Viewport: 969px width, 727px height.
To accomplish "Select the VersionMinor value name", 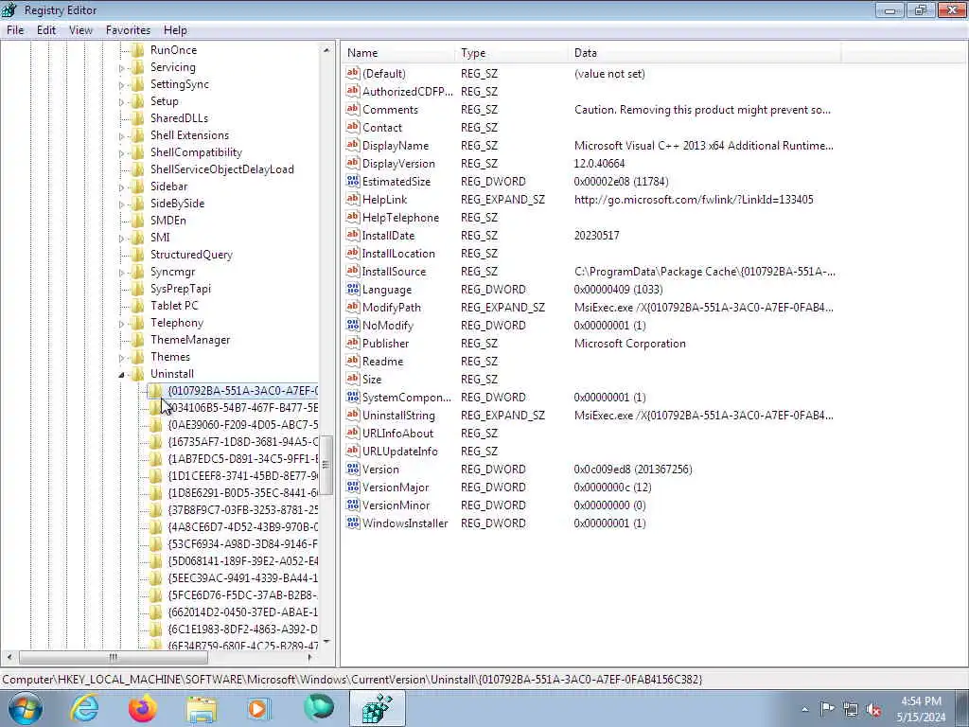I will pyautogui.click(x=396, y=505).
